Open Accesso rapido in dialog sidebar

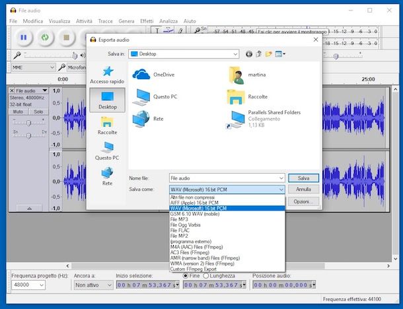pos(107,75)
